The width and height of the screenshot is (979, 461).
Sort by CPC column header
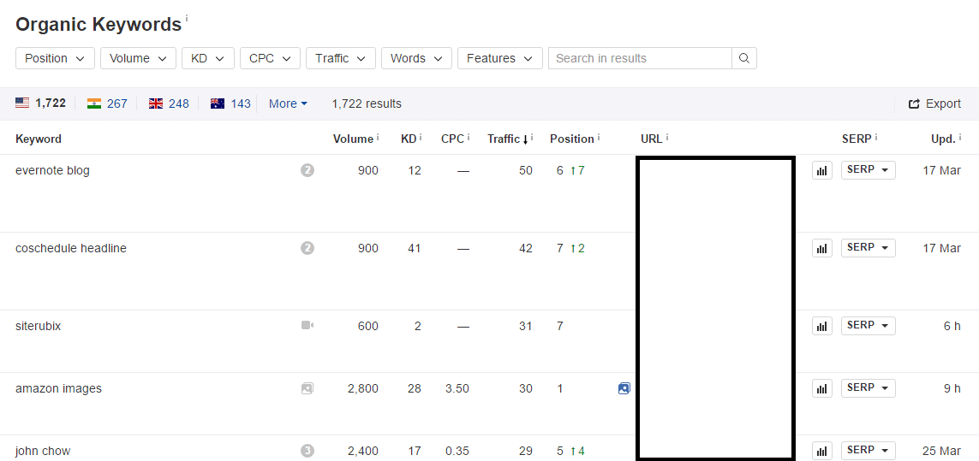(452, 139)
